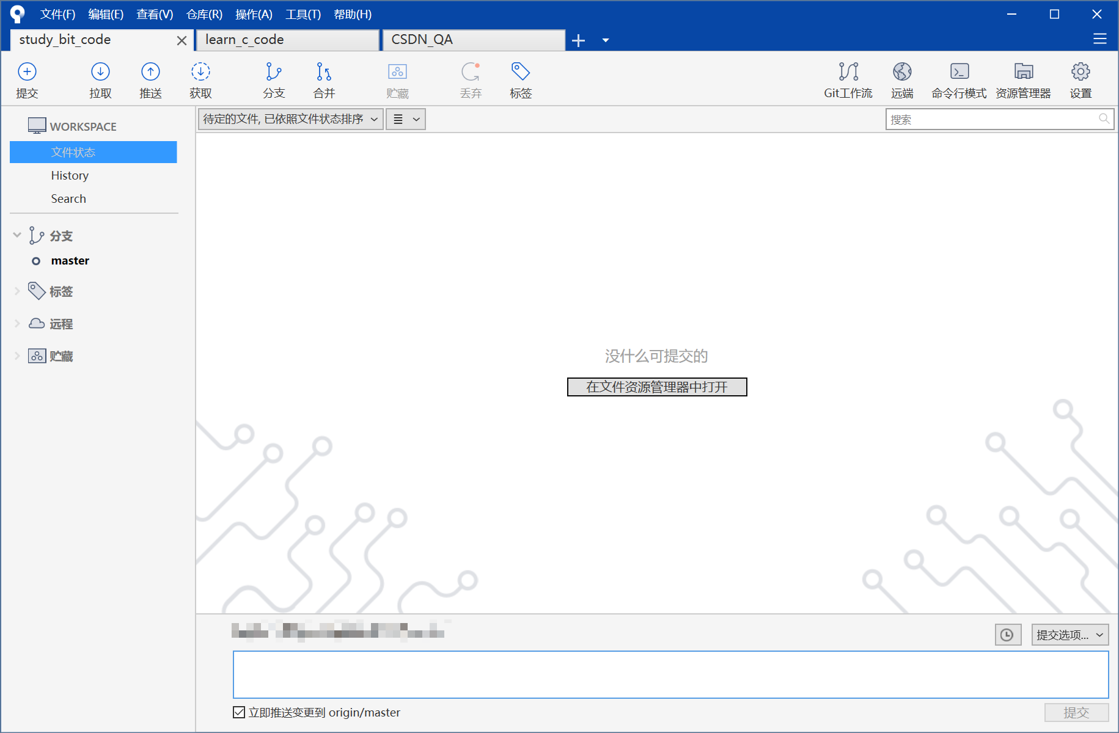Click the 标签 (Tag) toolbar icon
The height and width of the screenshot is (733, 1119).
[x=521, y=80]
